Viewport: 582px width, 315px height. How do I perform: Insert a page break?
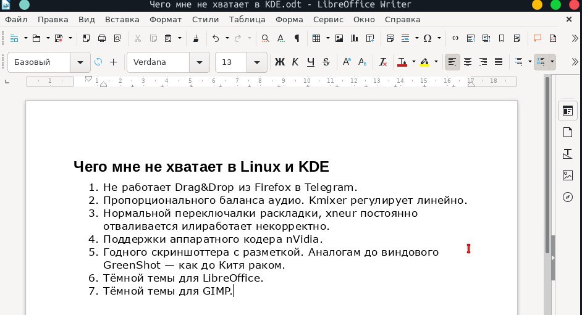point(390,38)
